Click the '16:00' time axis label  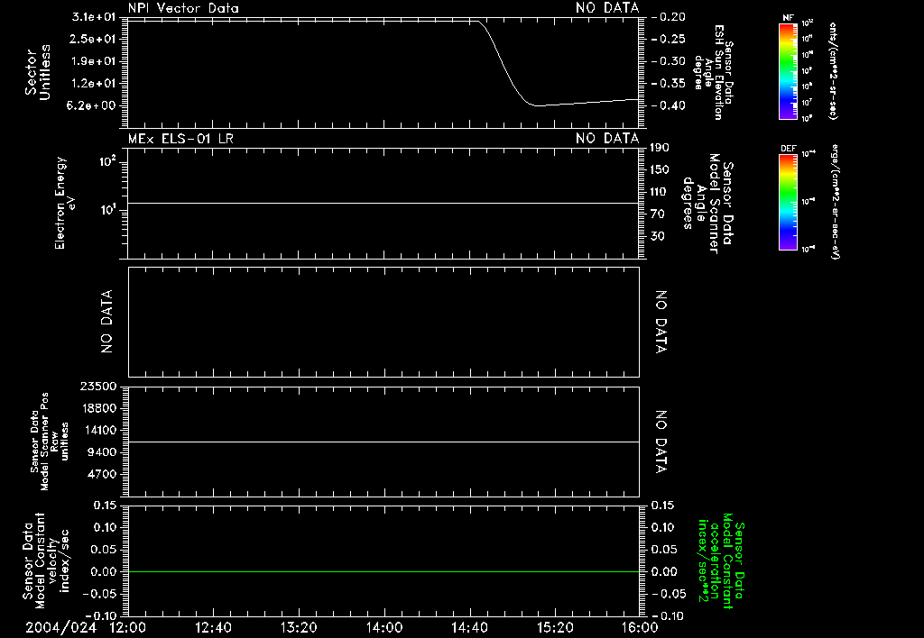click(x=640, y=627)
